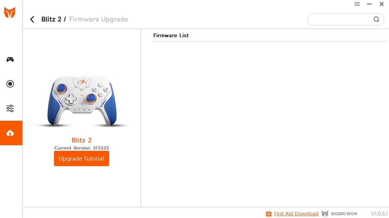Follow the First Aid Download link
Image resolution: width=389 pixels, height=218 pixels.
pos(296,214)
